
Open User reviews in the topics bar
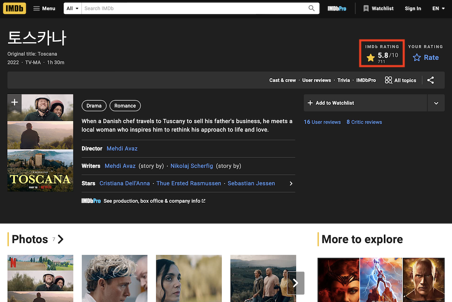[x=316, y=80]
